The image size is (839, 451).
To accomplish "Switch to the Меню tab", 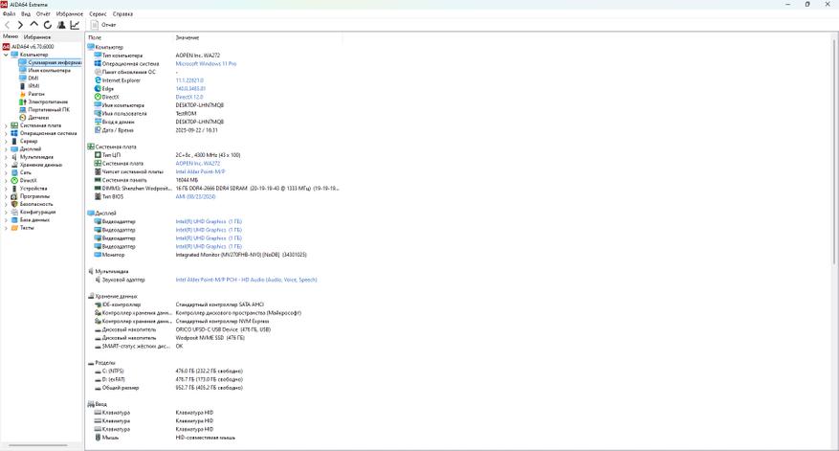I will point(11,36).
